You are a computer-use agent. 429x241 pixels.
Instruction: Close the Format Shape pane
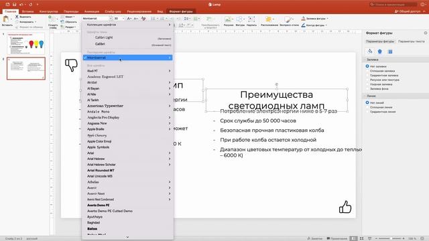pos(426,33)
